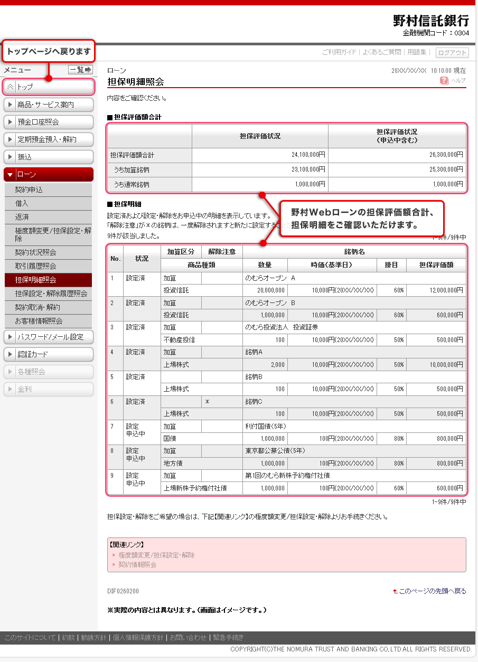Image resolution: width=478 pixels, height=662 pixels.
Task: Open 契約状況照会 in the sidebar
Action: [x=48, y=252]
